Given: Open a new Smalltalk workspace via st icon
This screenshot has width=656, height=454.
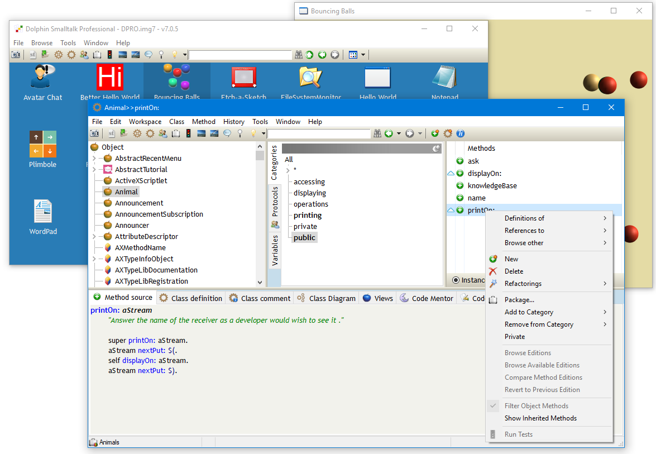Looking at the screenshot, I should 111,133.
